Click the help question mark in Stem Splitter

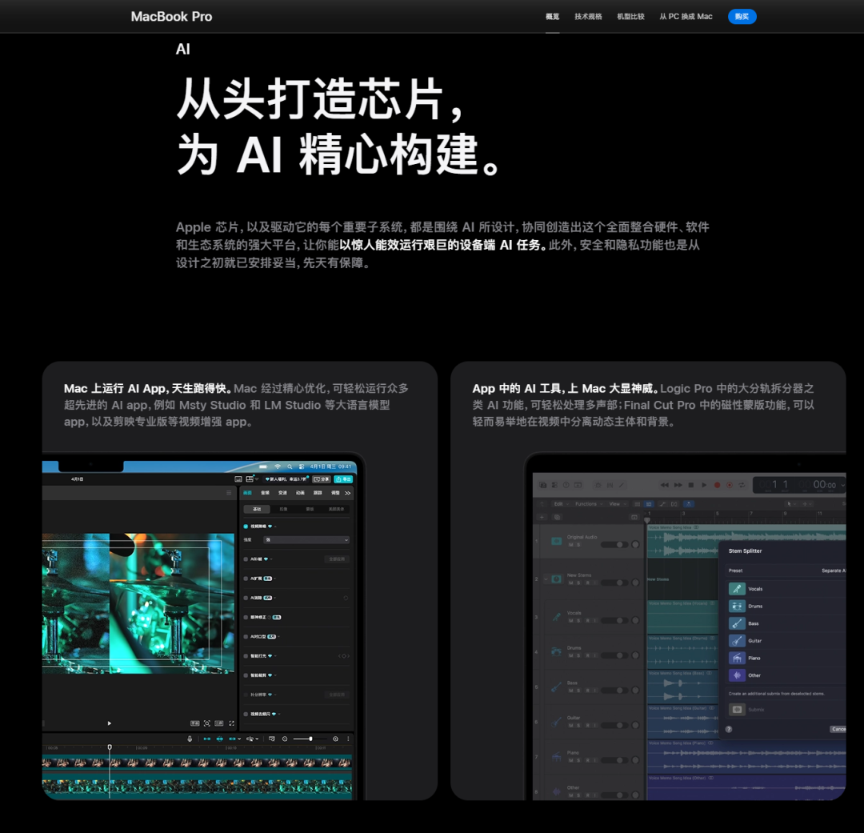[x=729, y=729]
